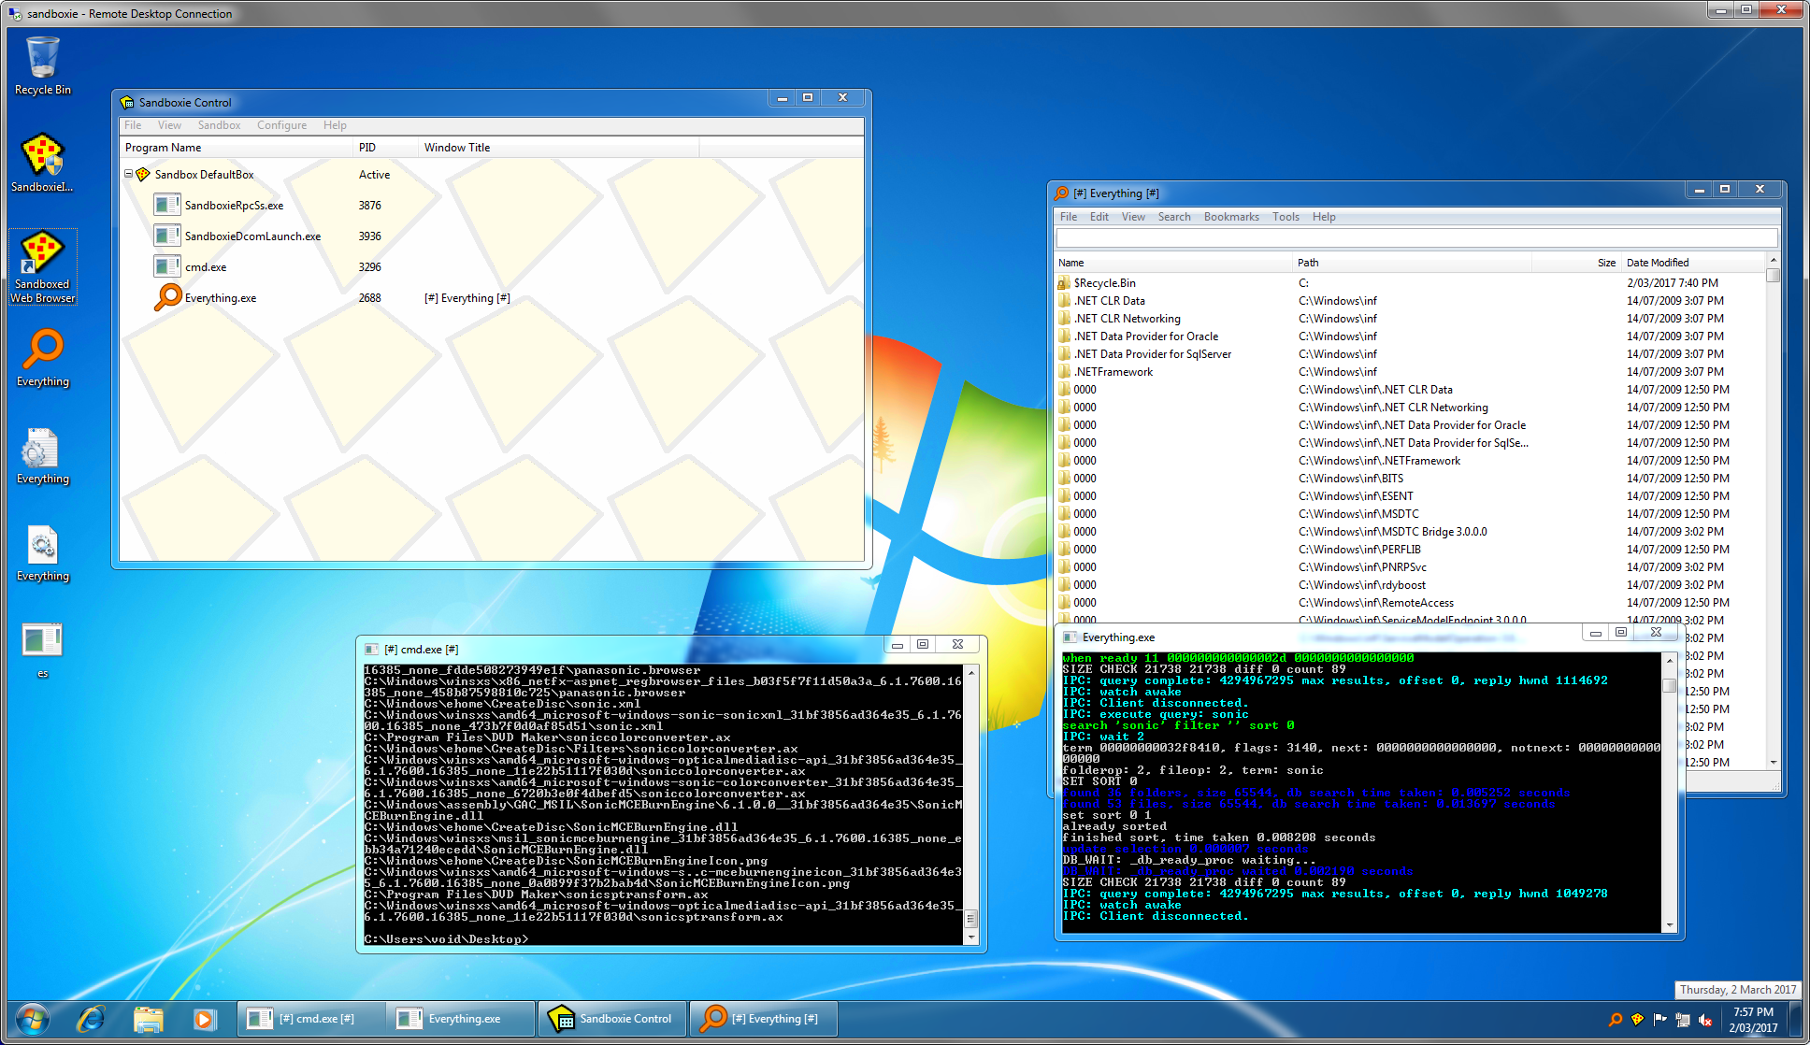Click the scroll down arrow in cmd.exe console

(x=971, y=938)
